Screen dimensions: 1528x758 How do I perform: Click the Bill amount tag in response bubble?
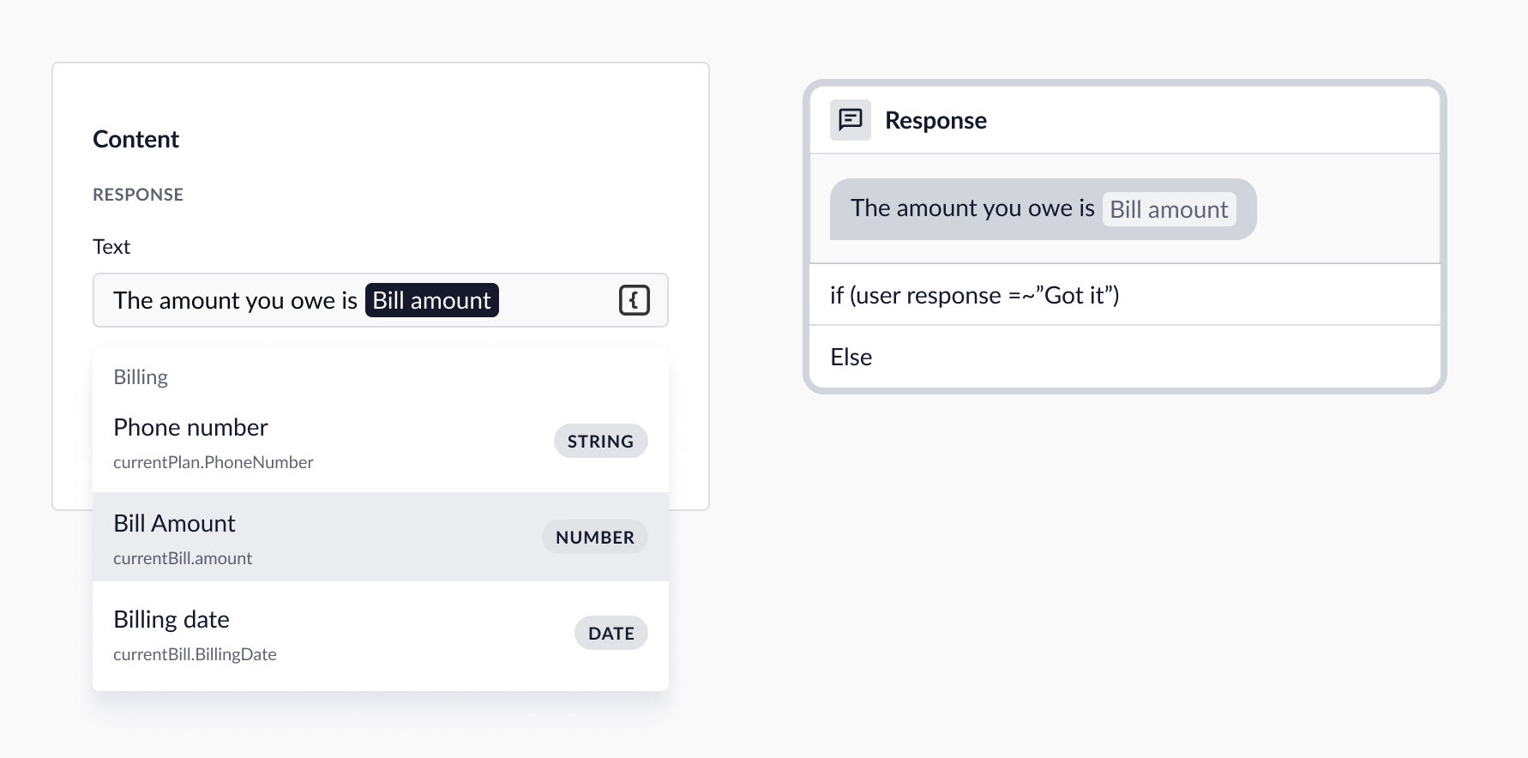(1169, 209)
